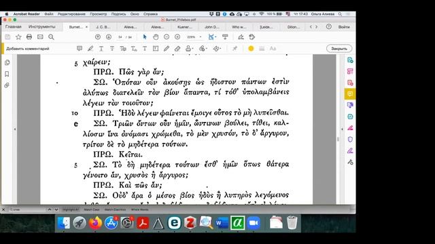Click the find bar search field
The width and height of the screenshot is (435, 244).
coord(27,209)
